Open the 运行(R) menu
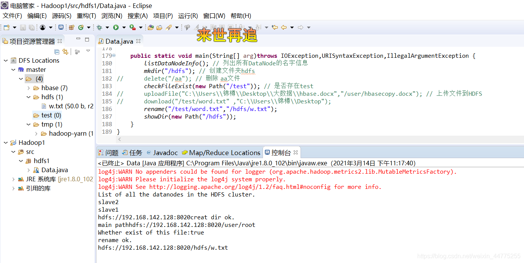The height and width of the screenshot is (263, 524). (x=188, y=16)
